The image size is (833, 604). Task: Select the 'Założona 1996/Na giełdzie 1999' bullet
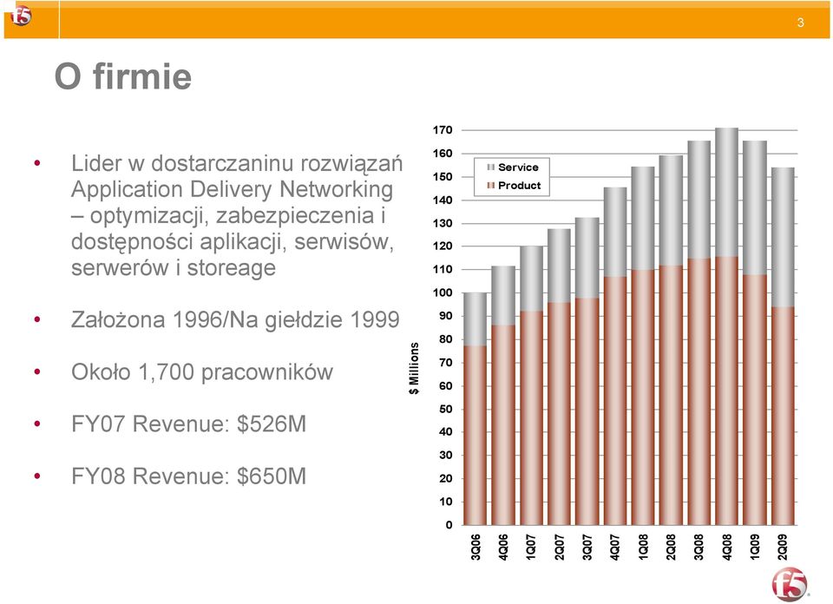click(x=235, y=320)
